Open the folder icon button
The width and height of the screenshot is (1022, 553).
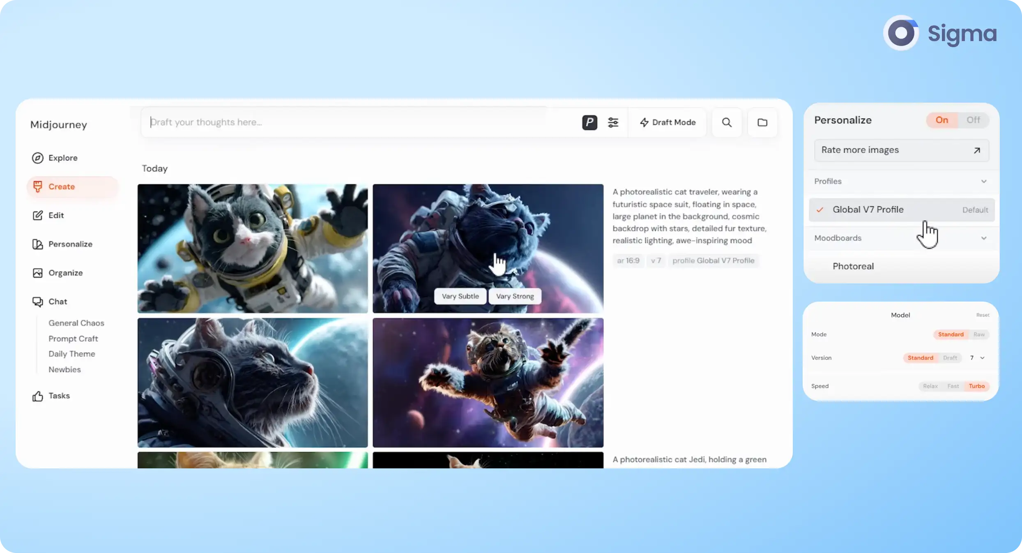pos(762,122)
